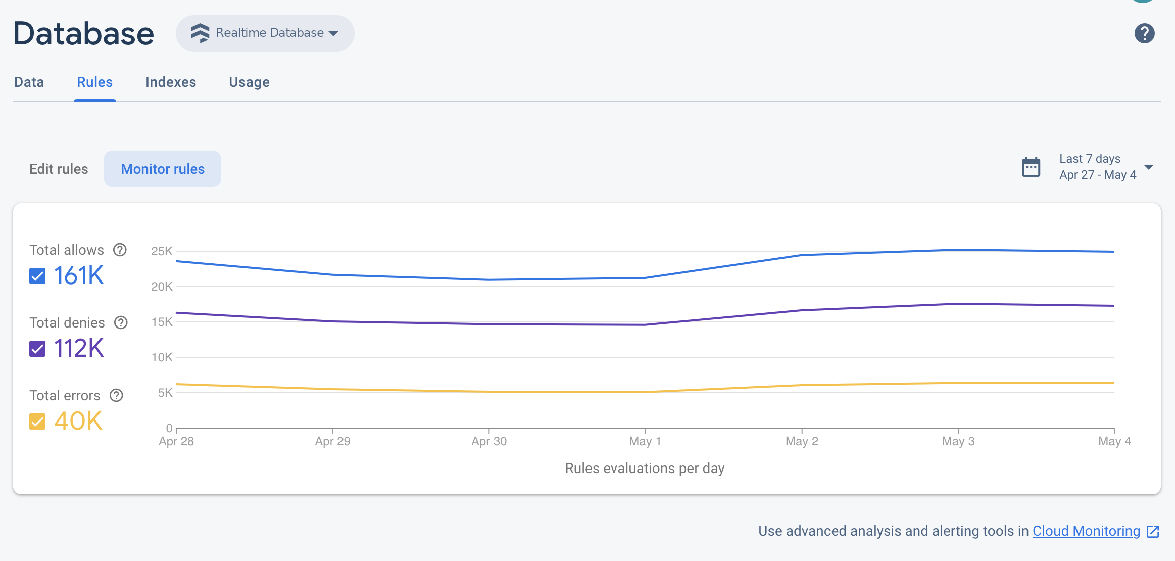The width and height of the screenshot is (1175, 561).
Task: Click the Rules tab label
Action: (x=94, y=81)
